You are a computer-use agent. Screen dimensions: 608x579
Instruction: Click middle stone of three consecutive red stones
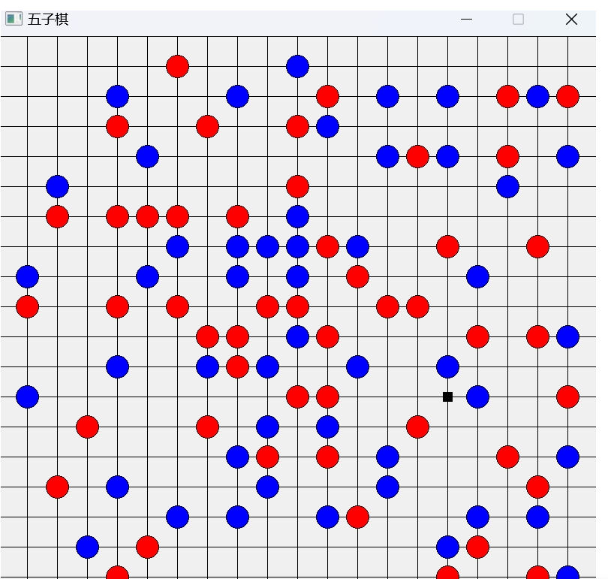point(147,216)
